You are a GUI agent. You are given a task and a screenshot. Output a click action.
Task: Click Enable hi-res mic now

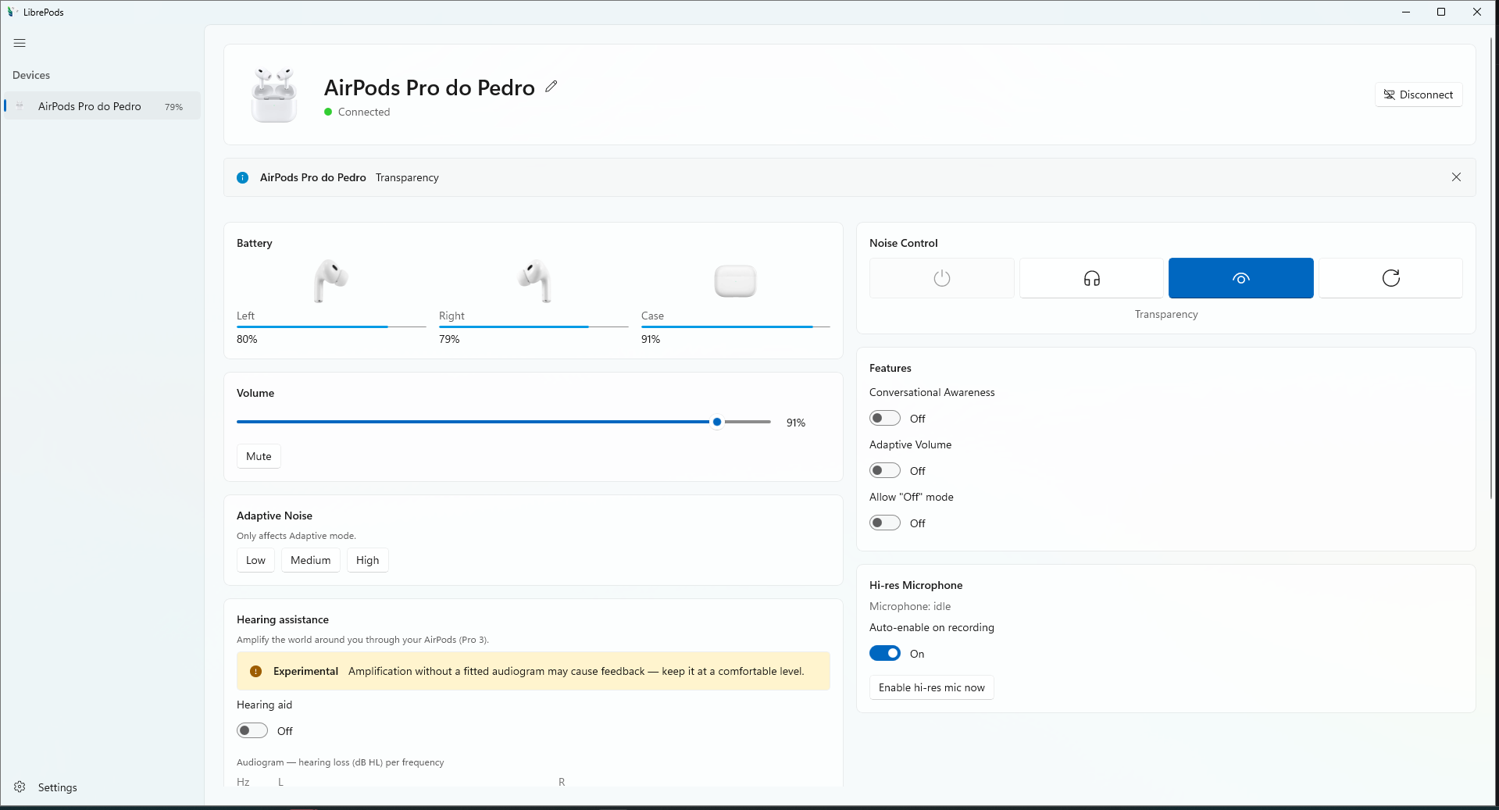point(931,687)
